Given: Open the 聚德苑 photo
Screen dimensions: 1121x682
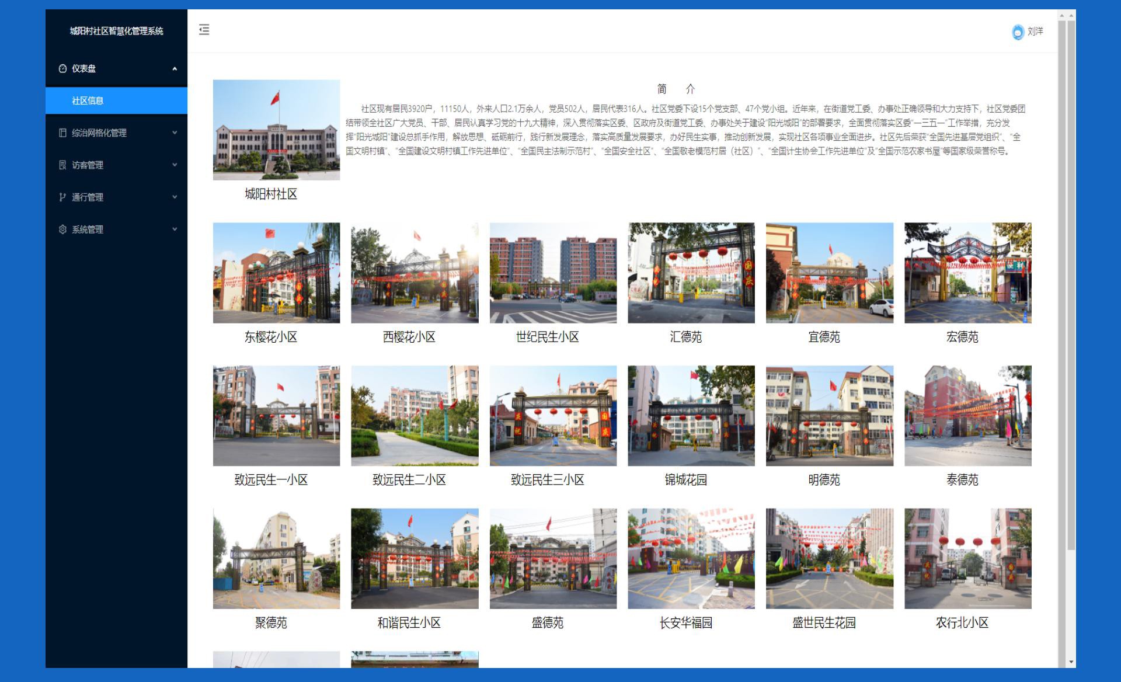Looking at the screenshot, I should coord(276,558).
